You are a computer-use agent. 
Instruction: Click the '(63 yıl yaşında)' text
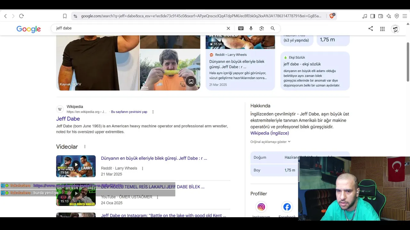click(x=297, y=40)
